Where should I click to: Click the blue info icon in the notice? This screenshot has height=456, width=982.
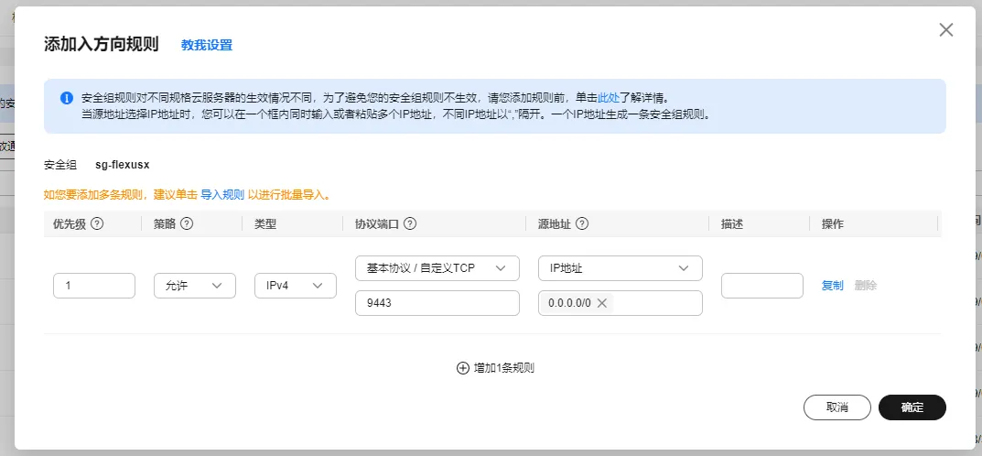click(x=67, y=98)
